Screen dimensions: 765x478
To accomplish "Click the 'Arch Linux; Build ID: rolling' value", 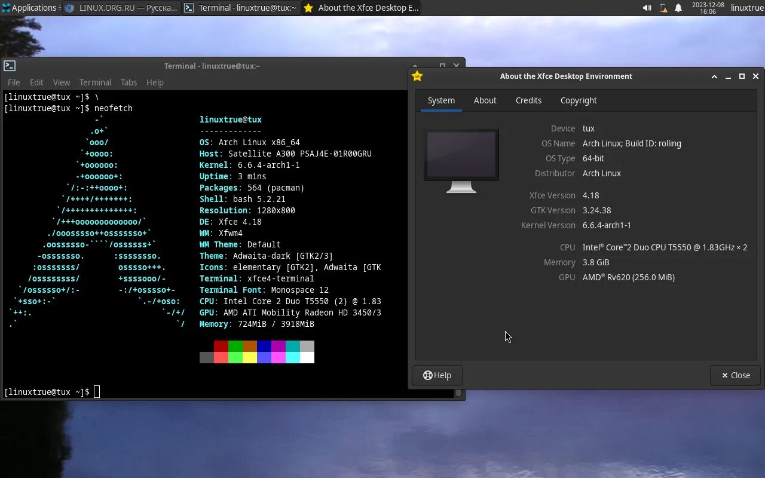I will click(632, 143).
